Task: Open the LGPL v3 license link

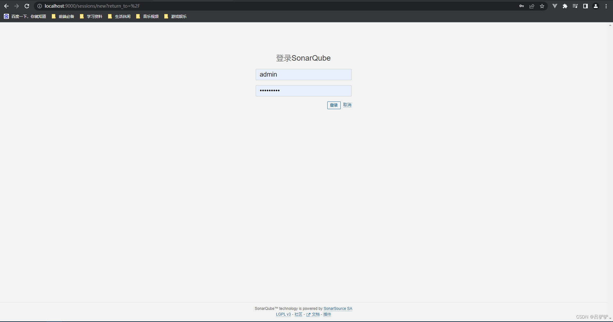Action: coord(283,314)
